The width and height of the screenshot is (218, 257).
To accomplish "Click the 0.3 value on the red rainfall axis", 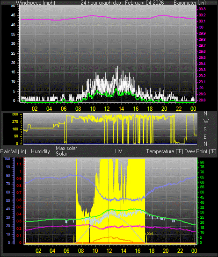I will pyautogui.click(x=19, y=221).
